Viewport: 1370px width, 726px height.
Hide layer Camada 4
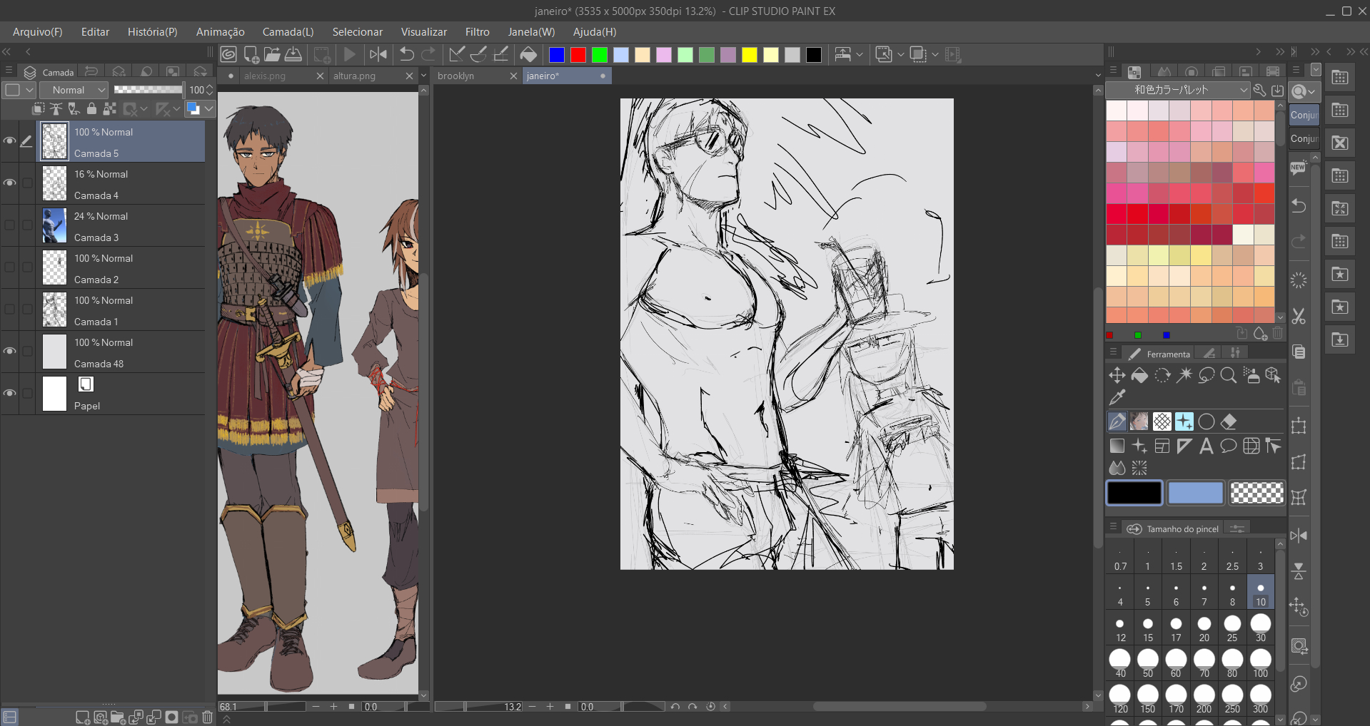pos(9,183)
